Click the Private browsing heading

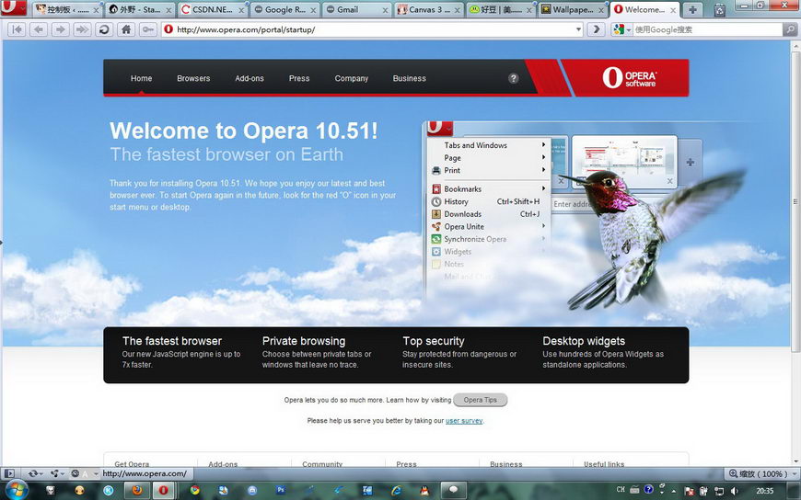(304, 341)
